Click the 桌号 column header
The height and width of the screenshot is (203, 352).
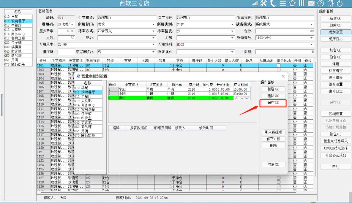click(x=43, y=61)
